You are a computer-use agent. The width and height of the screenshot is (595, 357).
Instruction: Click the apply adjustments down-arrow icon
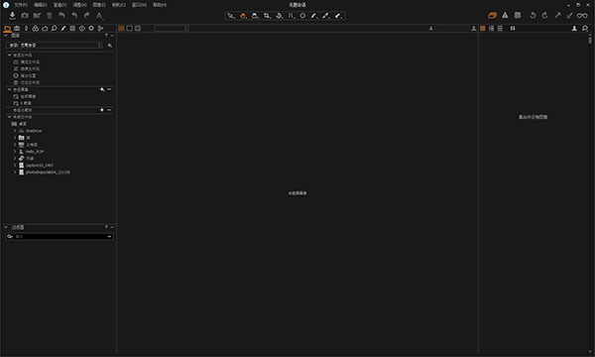click(x=569, y=16)
